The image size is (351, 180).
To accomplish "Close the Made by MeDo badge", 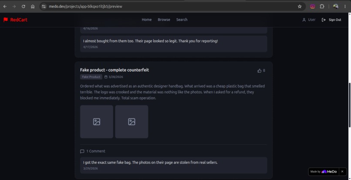I will (342, 171).
